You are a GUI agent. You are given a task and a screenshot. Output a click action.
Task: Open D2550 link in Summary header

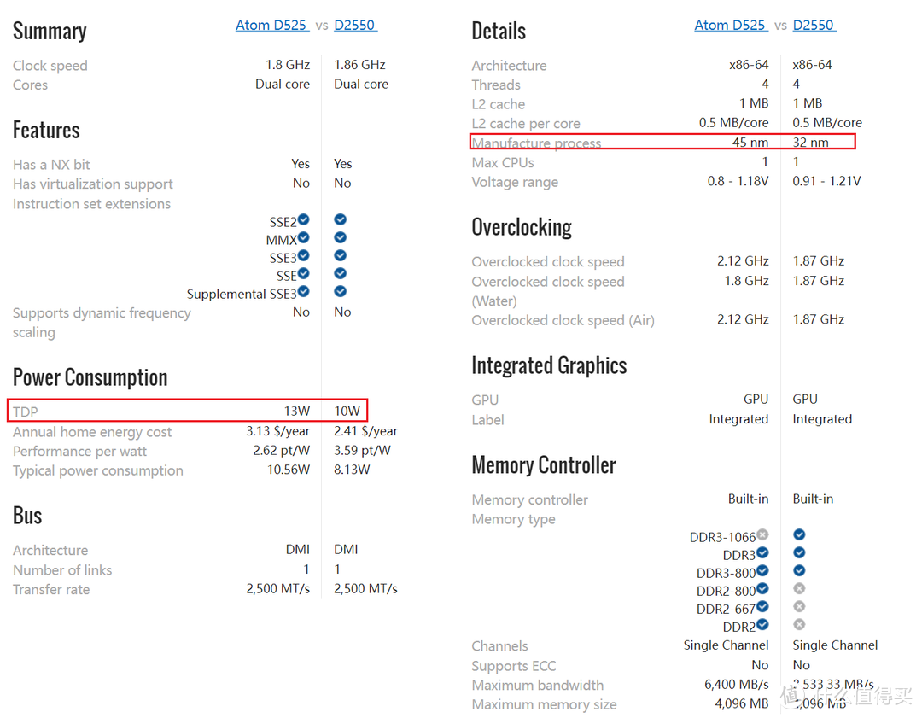(355, 26)
